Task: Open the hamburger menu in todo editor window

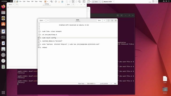Action: tap(104, 21)
